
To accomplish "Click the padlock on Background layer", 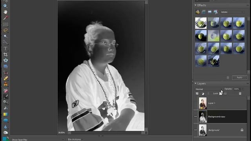I will point(242,130).
